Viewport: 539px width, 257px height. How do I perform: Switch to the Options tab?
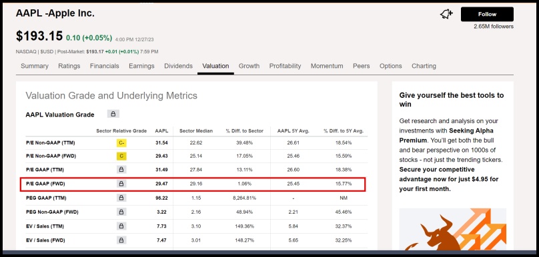(x=390, y=66)
